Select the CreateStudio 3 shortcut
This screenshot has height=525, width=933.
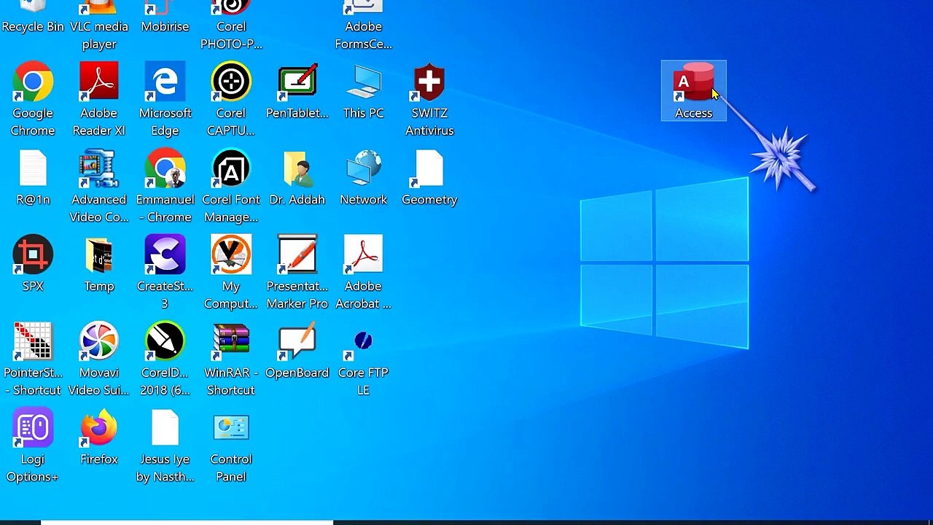tap(165, 273)
